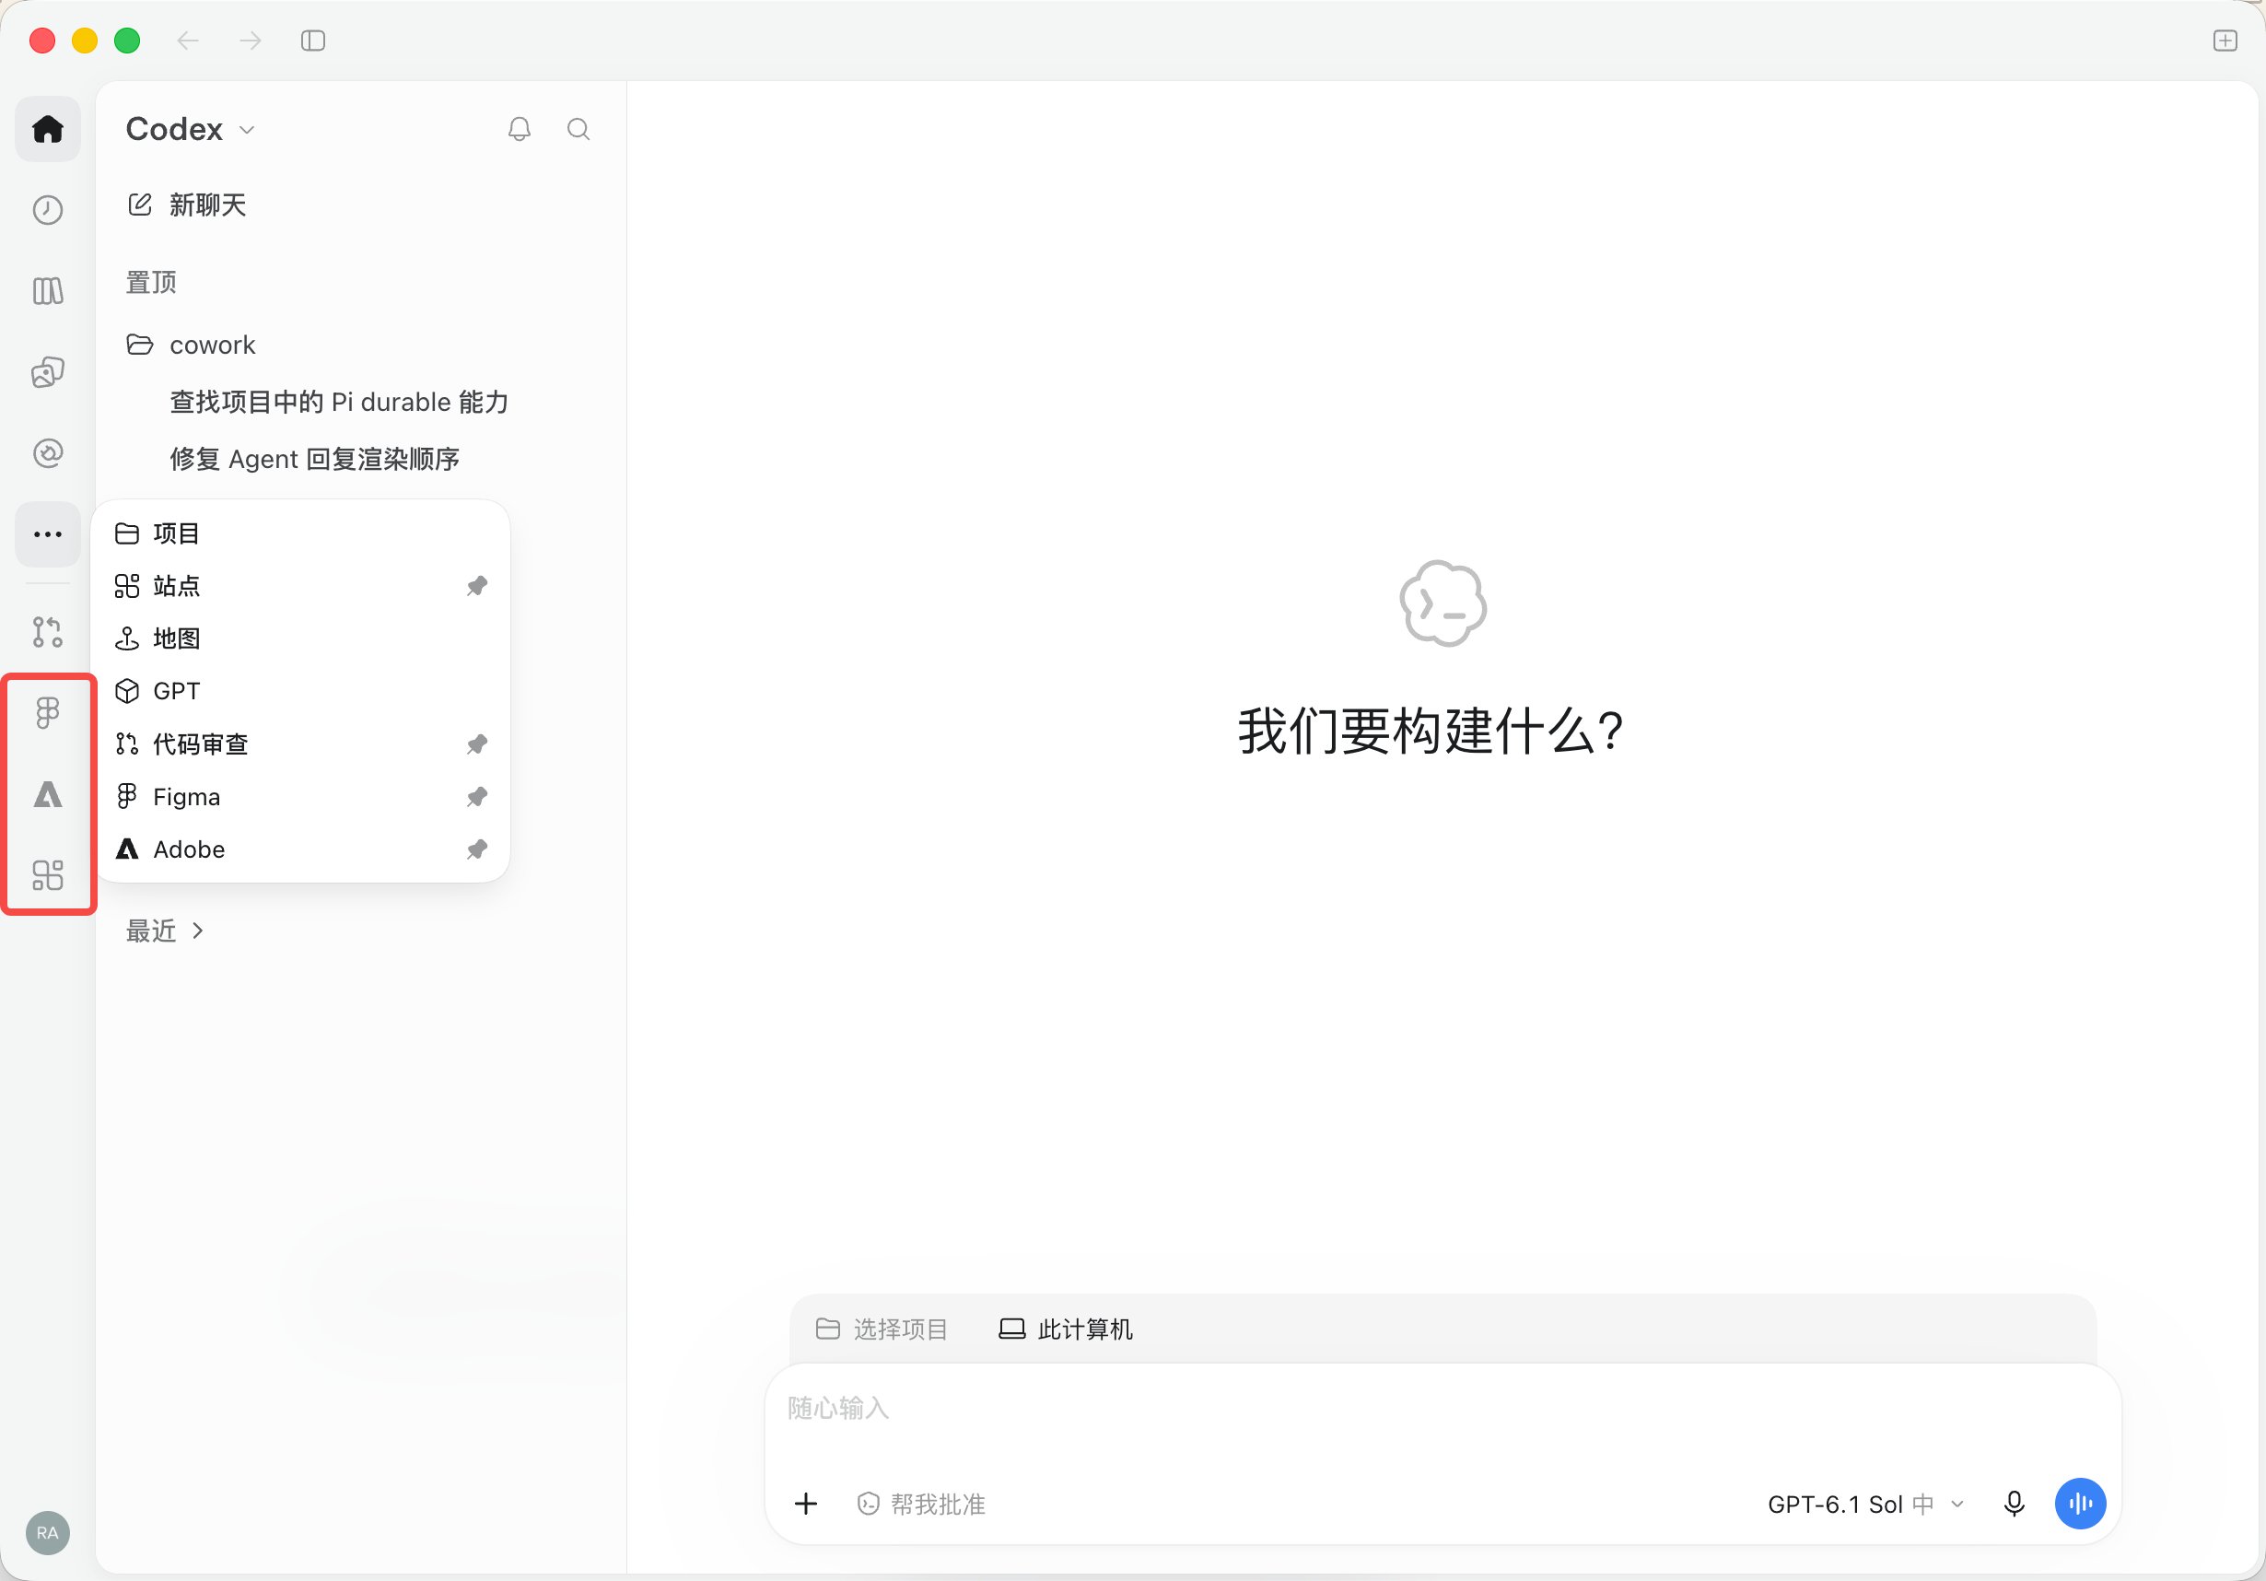Unpin 代码审查 using its pin icon
Viewport: 2266px width, 1581px height.
tap(477, 744)
